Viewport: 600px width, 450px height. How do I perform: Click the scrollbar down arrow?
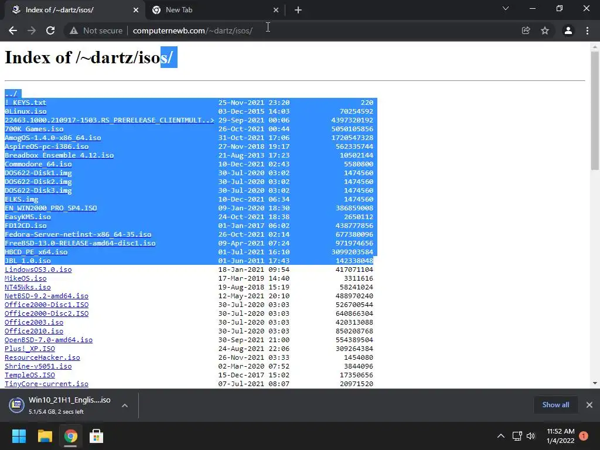[595, 383]
